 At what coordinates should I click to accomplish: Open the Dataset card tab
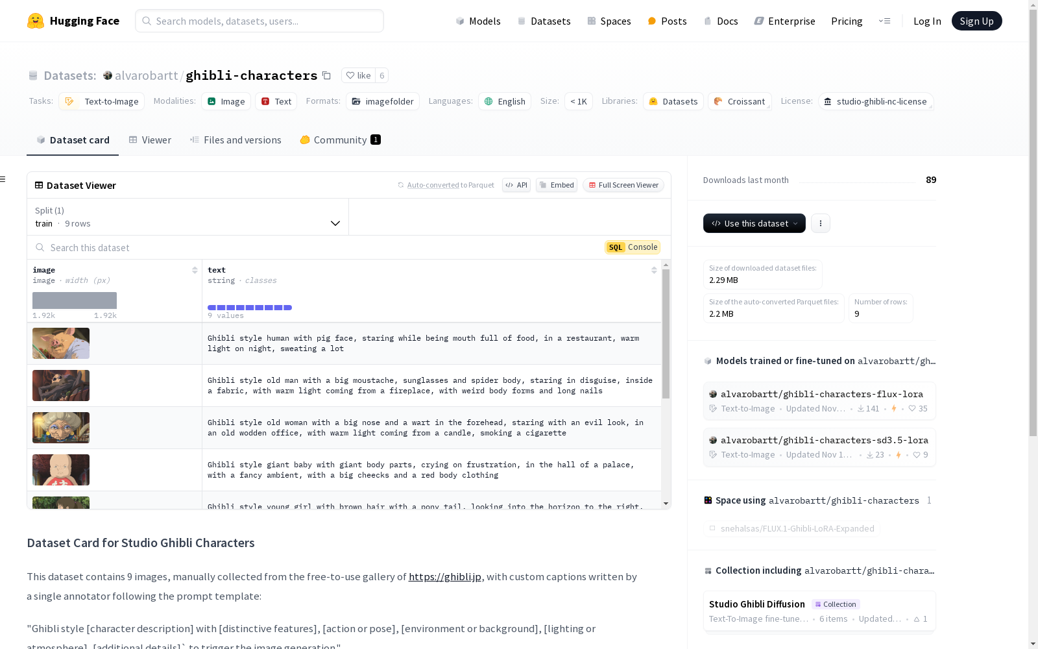pyautogui.click(x=73, y=140)
